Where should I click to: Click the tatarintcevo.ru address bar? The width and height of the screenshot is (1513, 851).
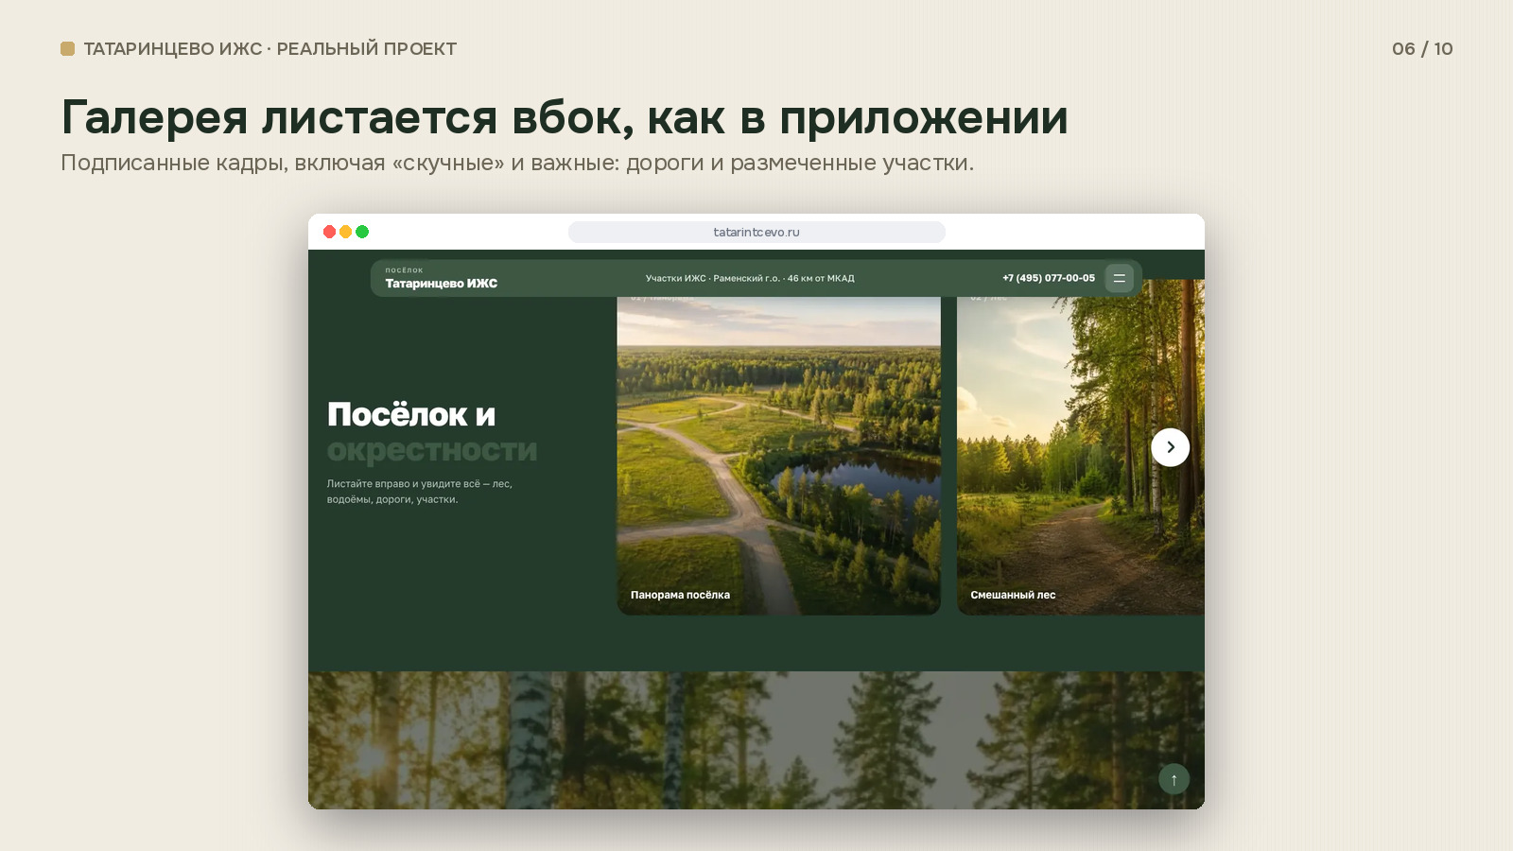point(756,232)
